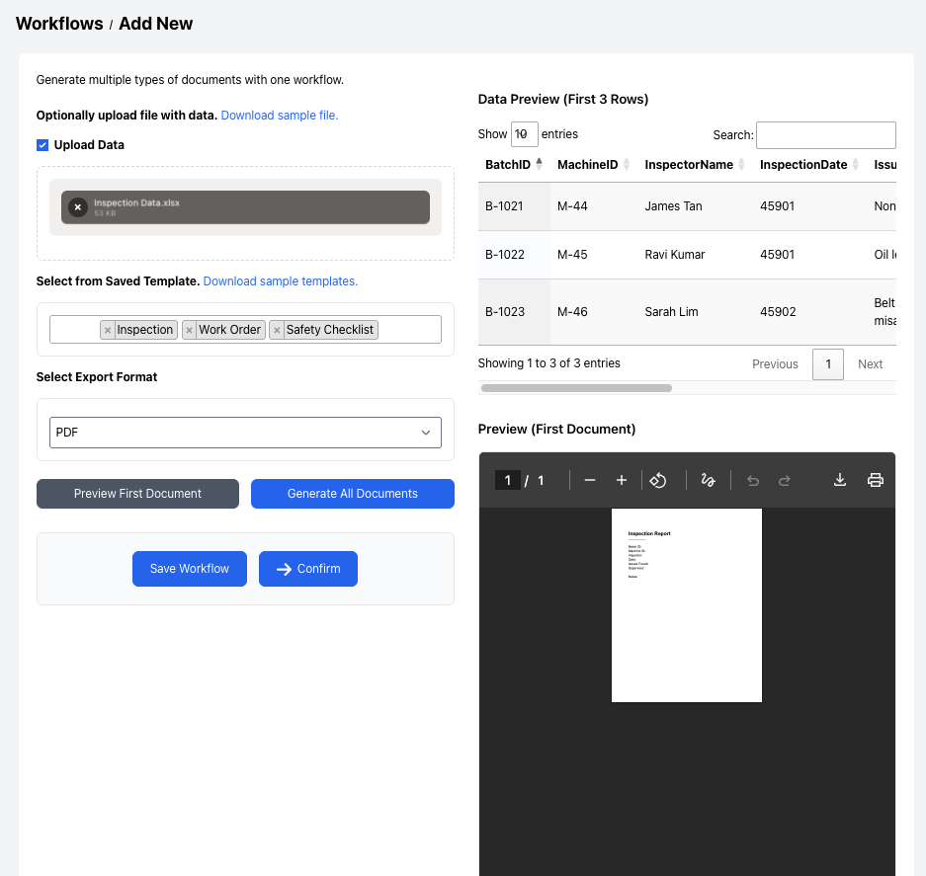Open the Download sample templates link

click(280, 280)
